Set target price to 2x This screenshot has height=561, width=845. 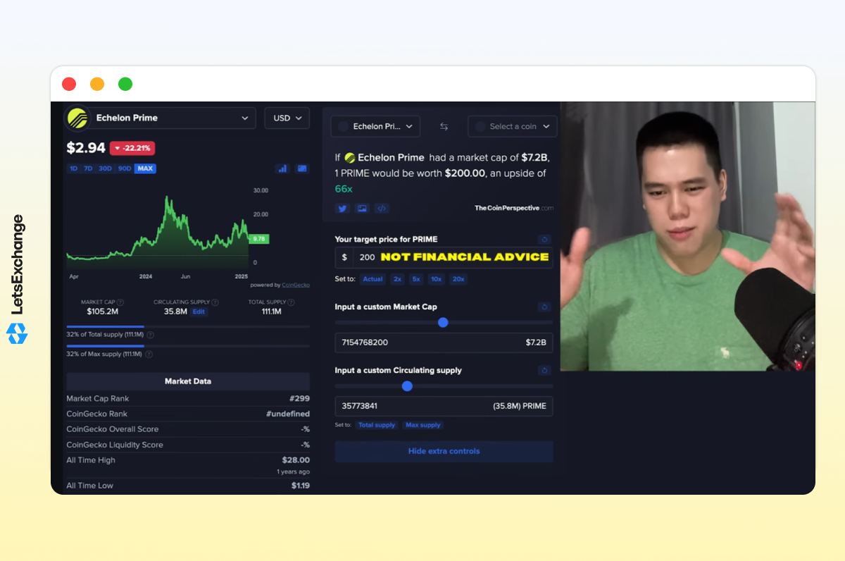coord(398,279)
